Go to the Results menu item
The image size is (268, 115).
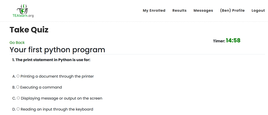pyautogui.click(x=179, y=11)
